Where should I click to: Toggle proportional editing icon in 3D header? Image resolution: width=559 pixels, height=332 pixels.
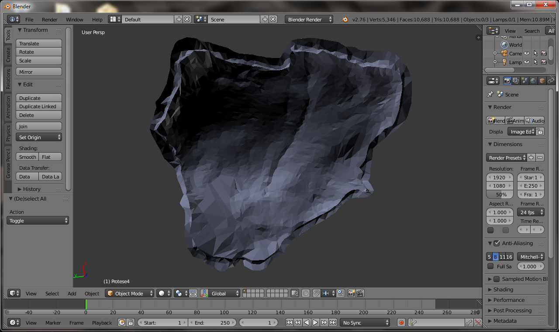[x=306, y=293]
